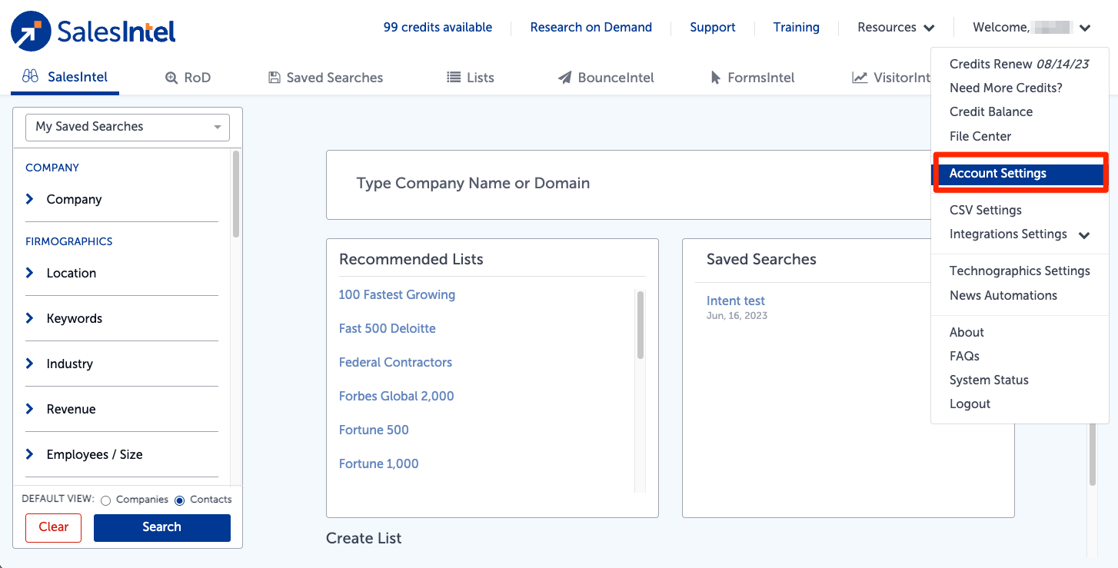Image resolution: width=1118 pixels, height=568 pixels.
Task: Expand the Employees / Size filter
Action: (x=121, y=454)
